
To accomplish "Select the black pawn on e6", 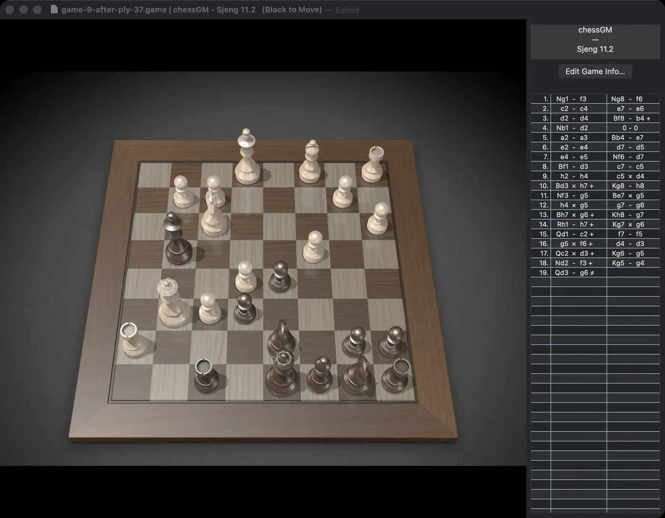I will tap(245, 308).
